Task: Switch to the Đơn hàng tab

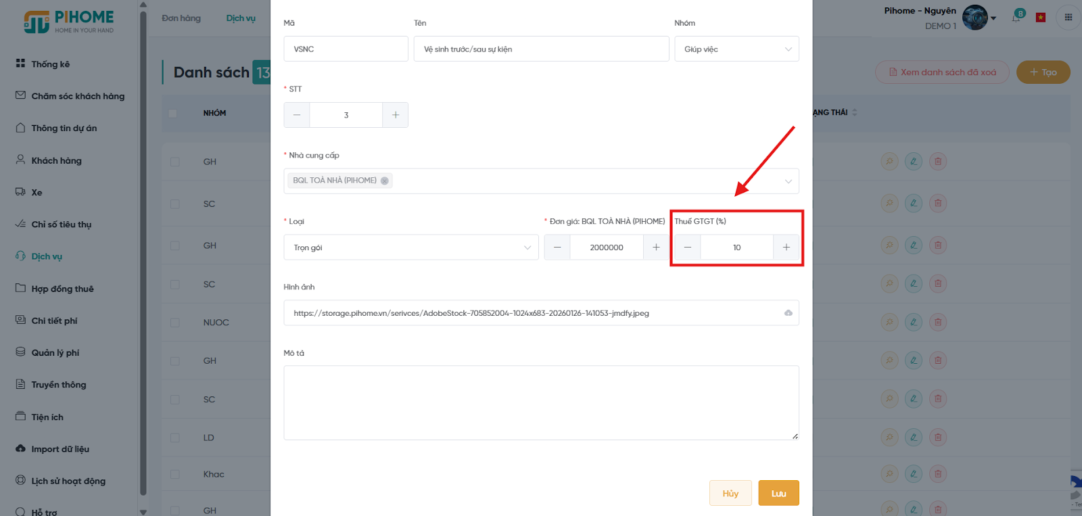Action: point(181,18)
